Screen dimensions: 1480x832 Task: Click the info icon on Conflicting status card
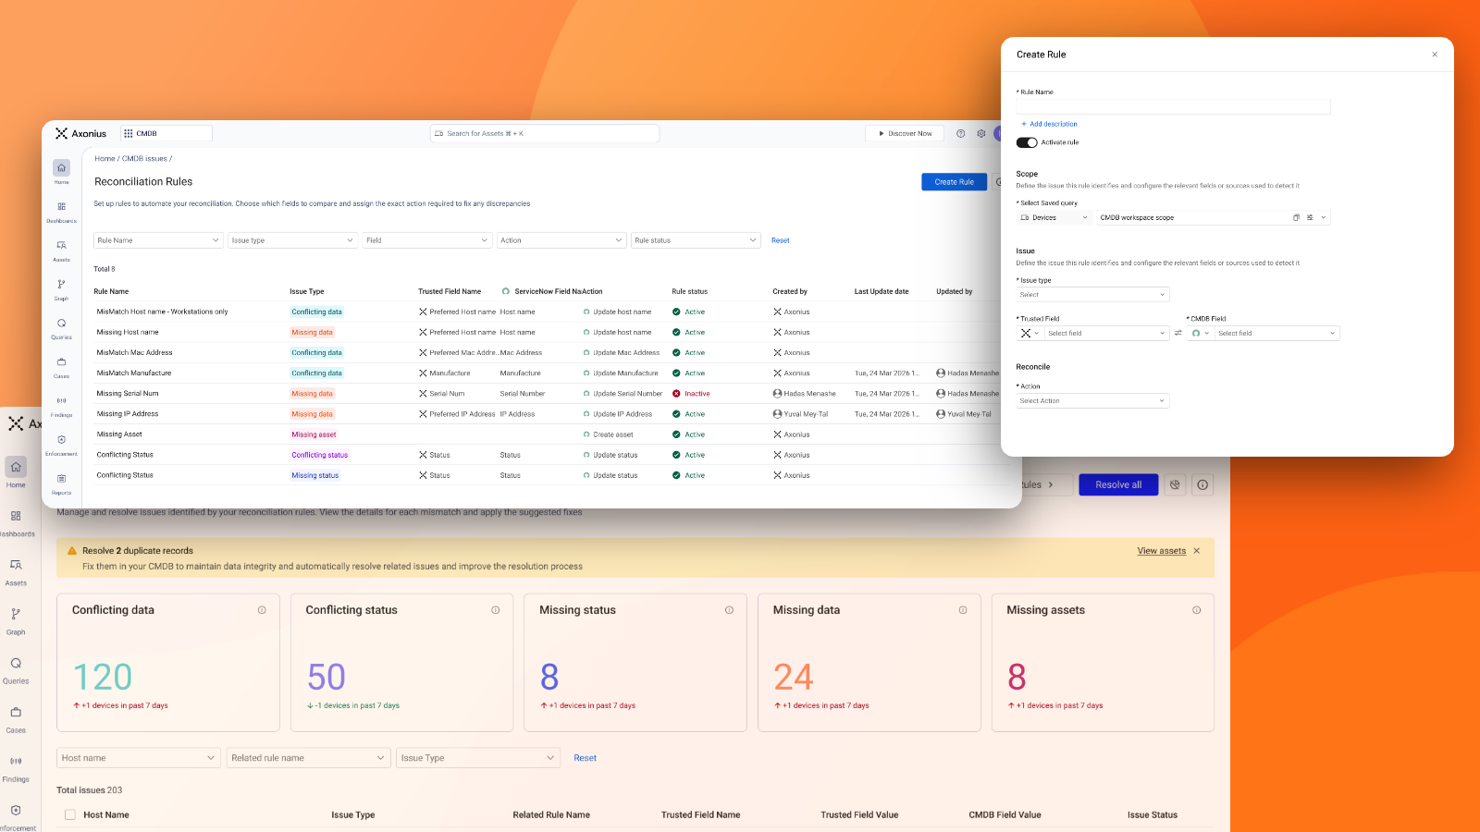pos(496,610)
